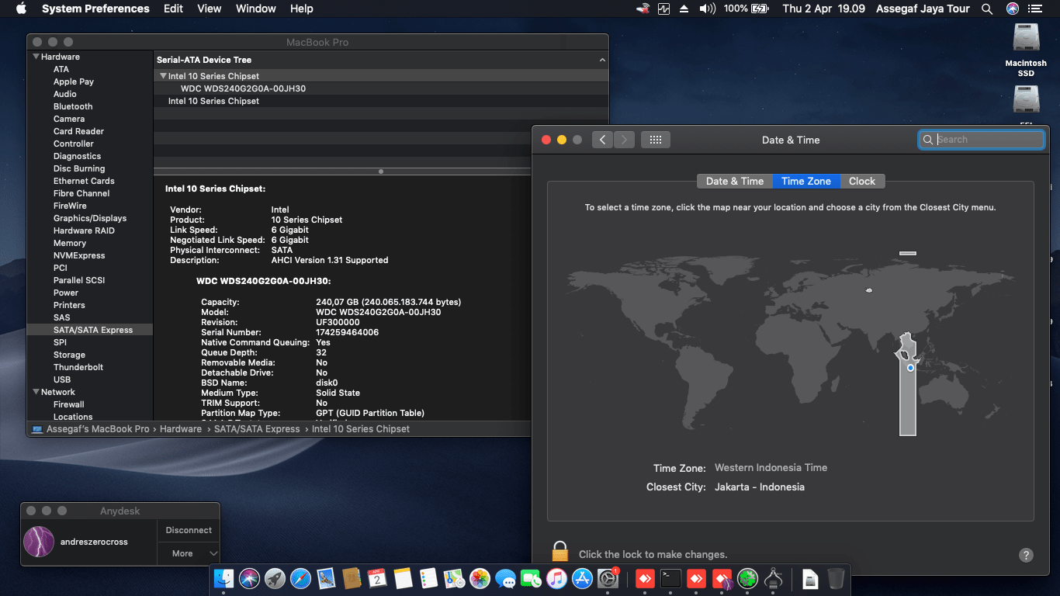
Task: Click Disconnect in Anydesk window
Action: point(189,530)
